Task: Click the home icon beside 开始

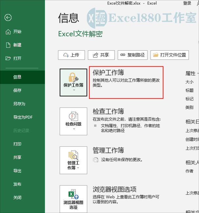Action: pos(8,32)
